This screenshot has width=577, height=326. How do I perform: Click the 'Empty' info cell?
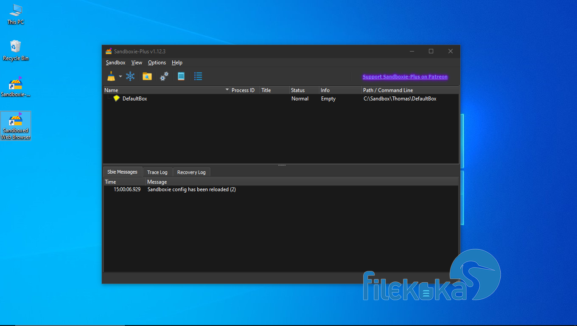pos(328,98)
